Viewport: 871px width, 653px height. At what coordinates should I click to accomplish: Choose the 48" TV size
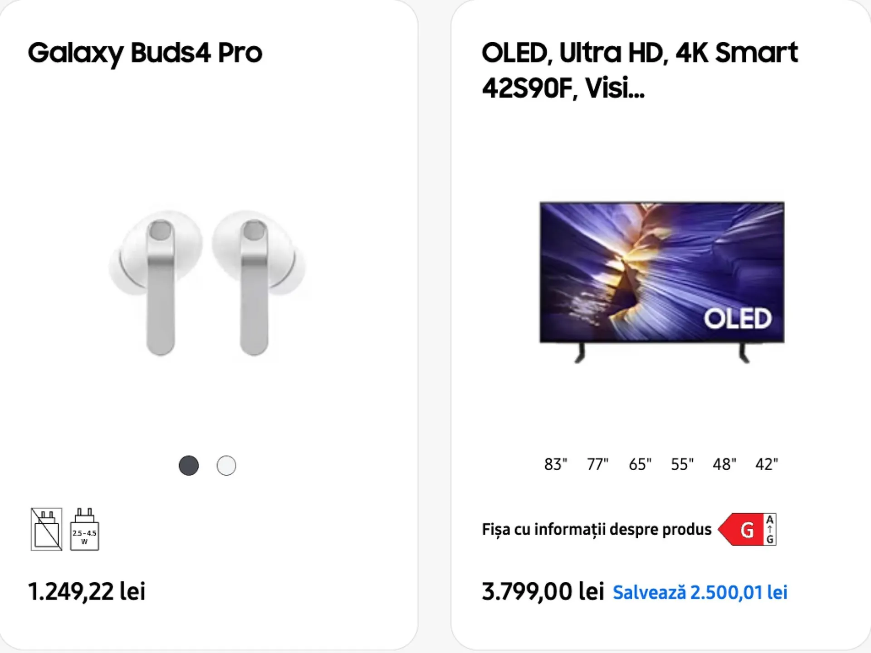pyautogui.click(x=724, y=464)
